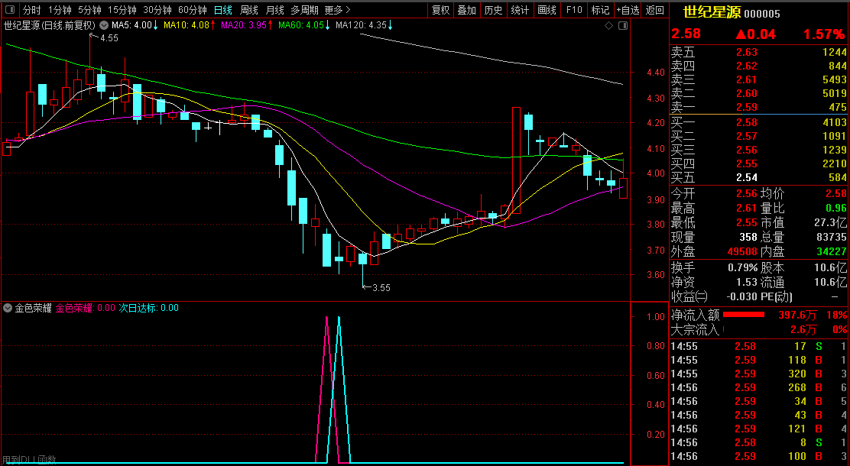The height and width of the screenshot is (466, 850).
Task: Click the 1.57% change percentage
Action: click(824, 34)
